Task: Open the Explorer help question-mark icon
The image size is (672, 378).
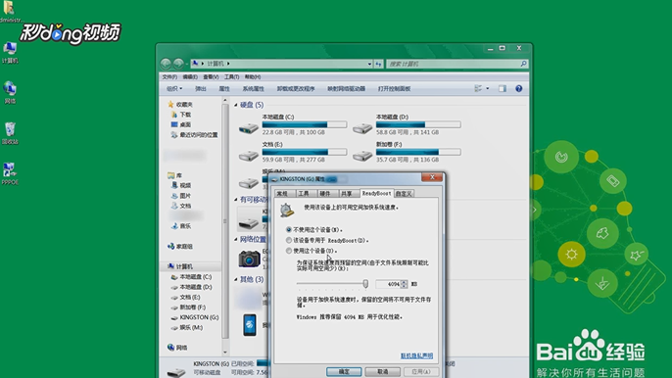Action: (x=518, y=89)
